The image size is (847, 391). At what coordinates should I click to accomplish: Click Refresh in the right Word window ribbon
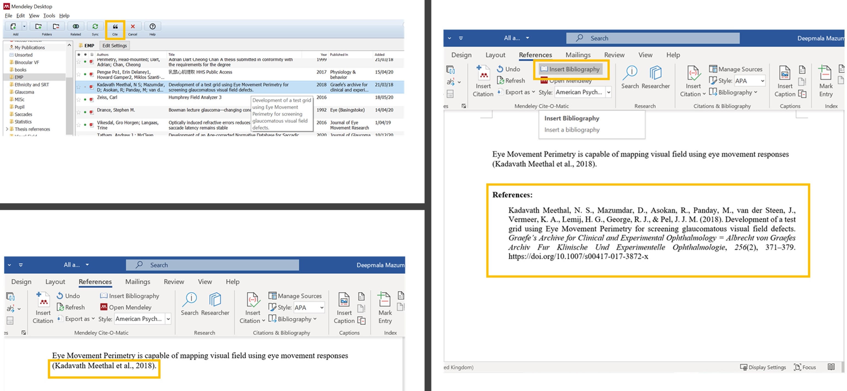[511, 81]
